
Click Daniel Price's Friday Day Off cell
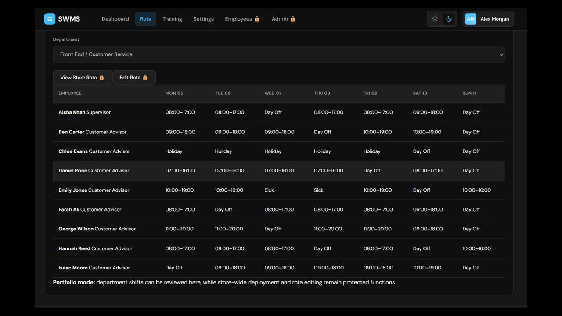[372, 170]
